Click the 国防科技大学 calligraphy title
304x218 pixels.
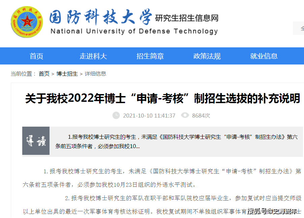click(100, 17)
